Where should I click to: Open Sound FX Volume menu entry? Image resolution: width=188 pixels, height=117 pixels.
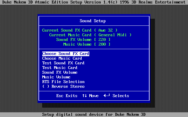(x=60, y=72)
